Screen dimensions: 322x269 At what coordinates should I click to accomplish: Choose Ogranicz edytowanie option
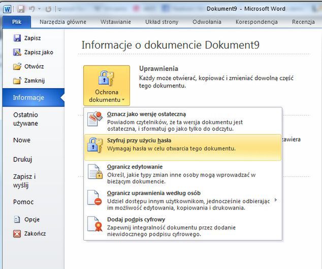click(183, 174)
